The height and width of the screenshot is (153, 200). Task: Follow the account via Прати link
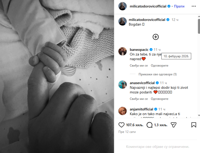coord(179,6)
